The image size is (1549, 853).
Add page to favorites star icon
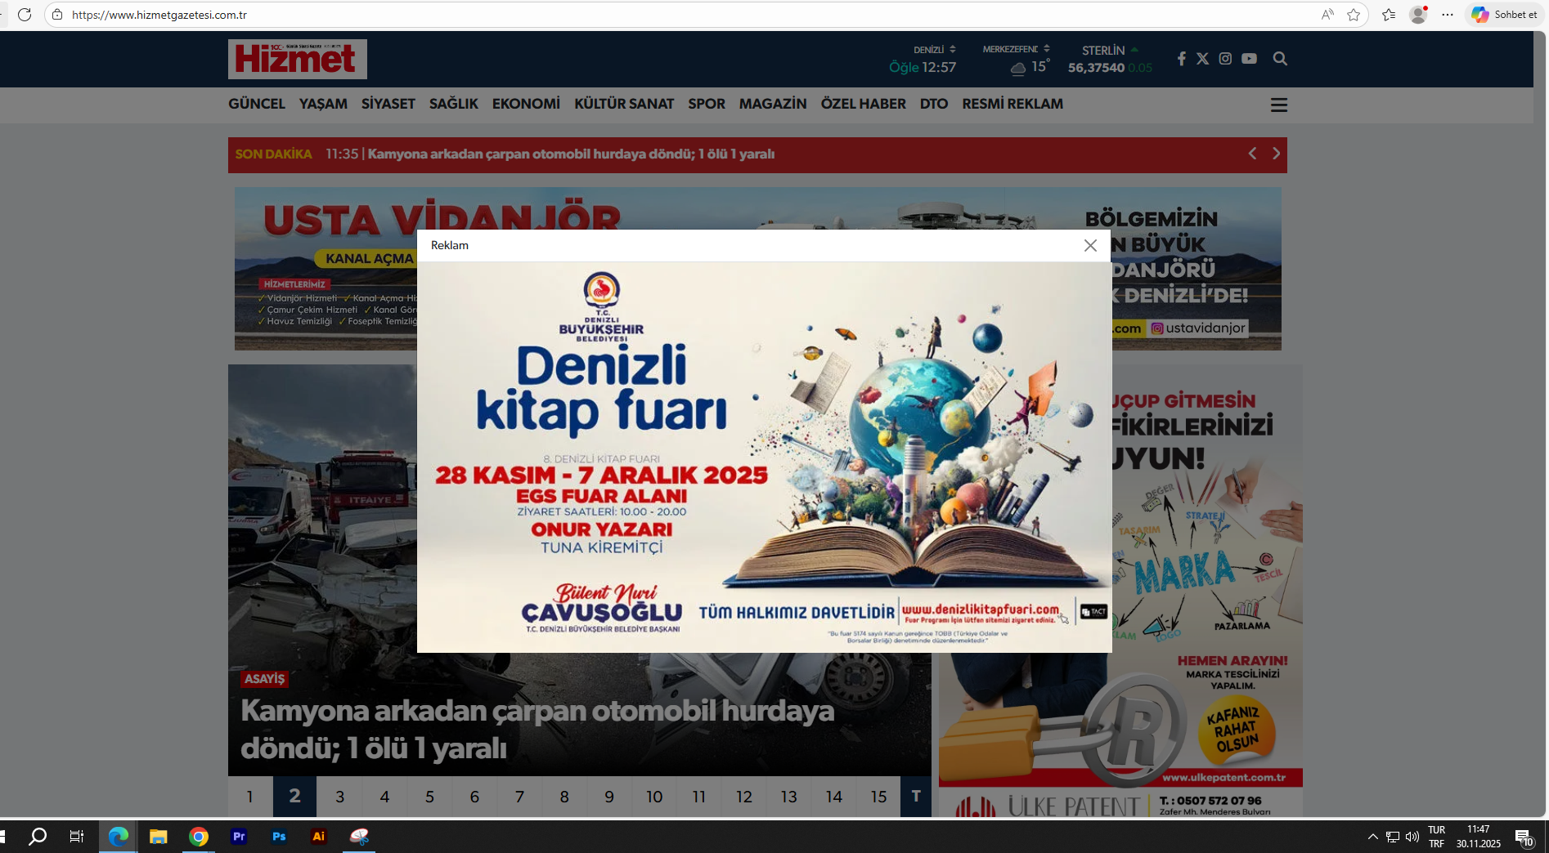(1354, 15)
